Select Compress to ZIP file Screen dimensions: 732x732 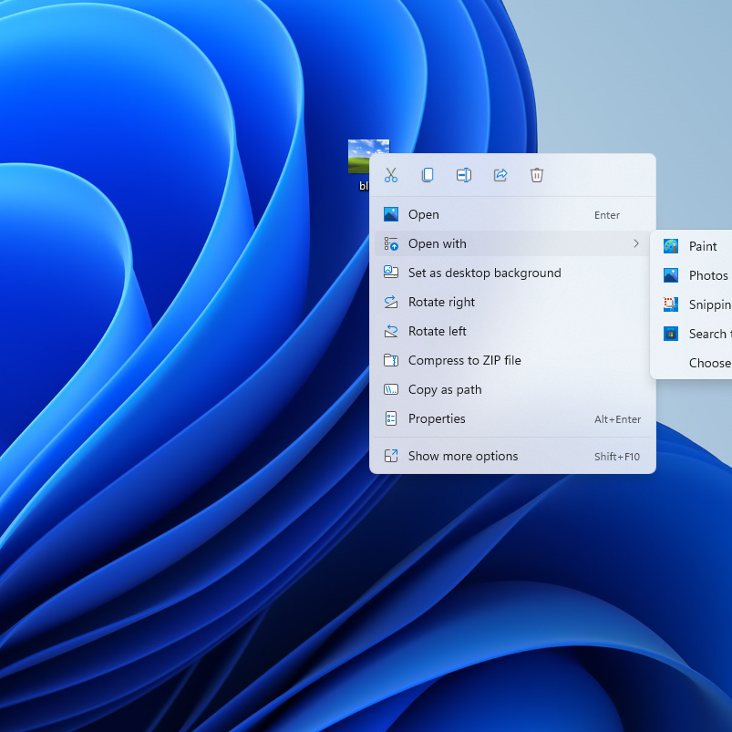[x=464, y=360]
